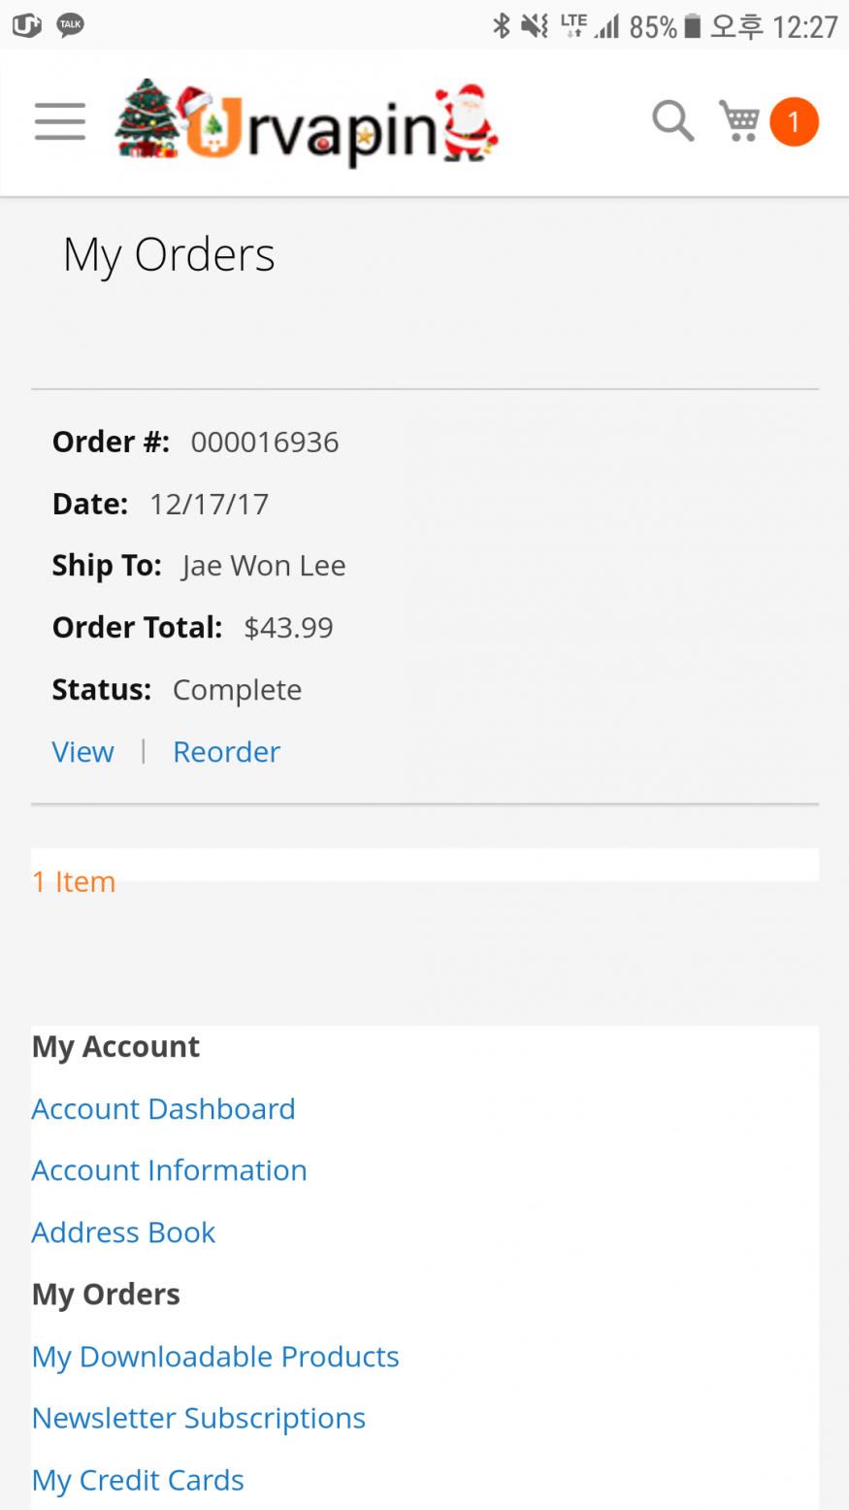Open the hamburger navigation menu
The height and width of the screenshot is (1510, 849).
(60, 122)
